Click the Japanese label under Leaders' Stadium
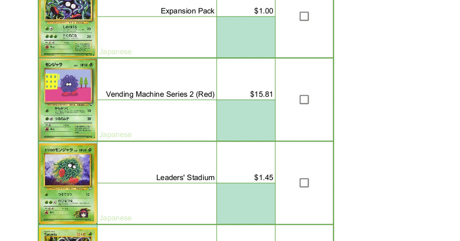Screen dimensions: 460x241 pyautogui.click(x=115, y=218)
